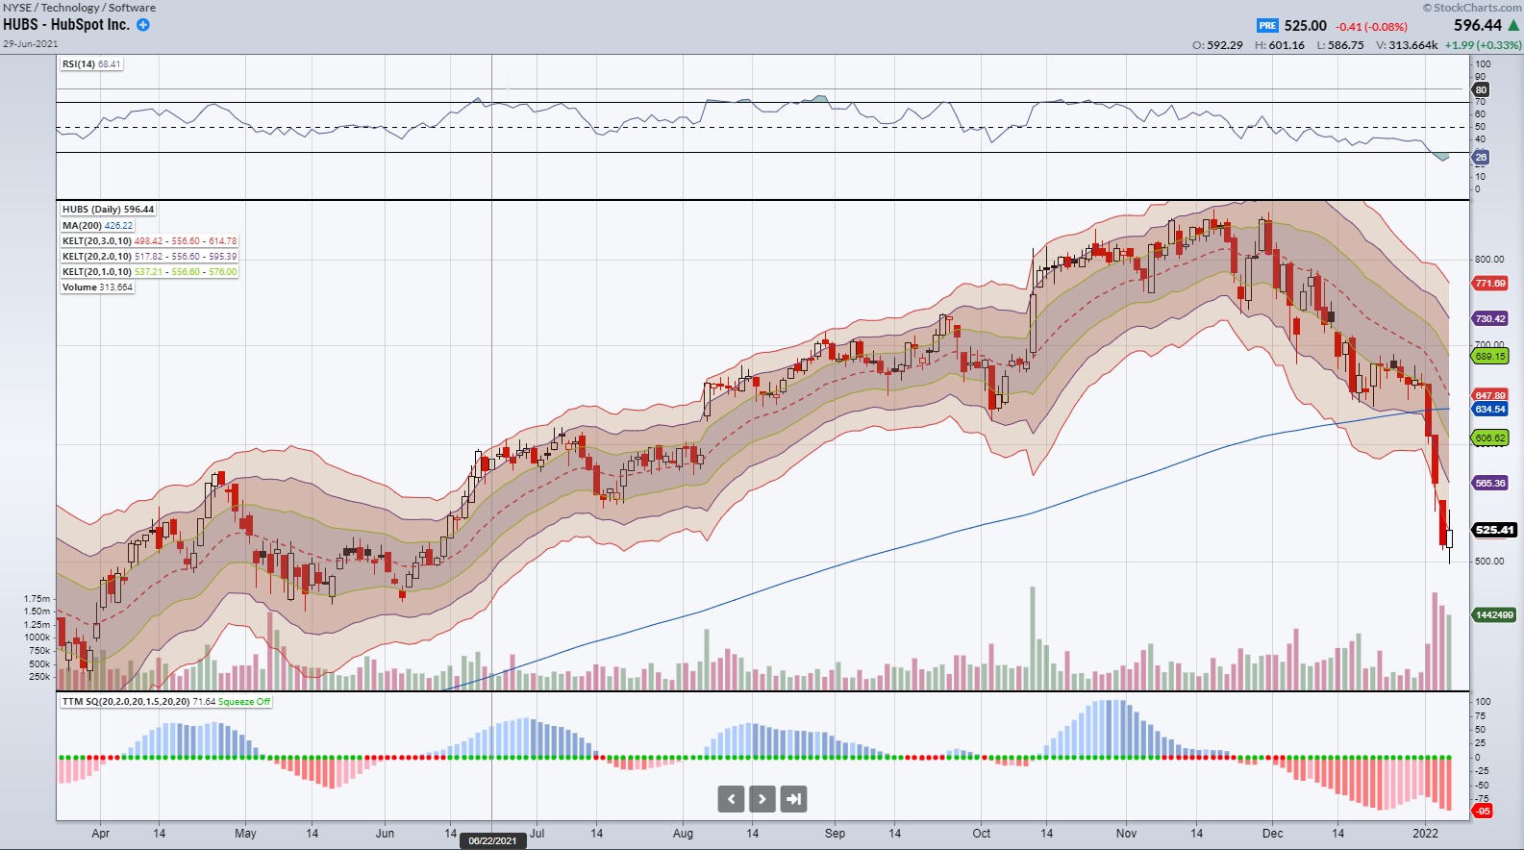Click the Apr label on the date axis
1524x850 pixels.
point(100,834)
